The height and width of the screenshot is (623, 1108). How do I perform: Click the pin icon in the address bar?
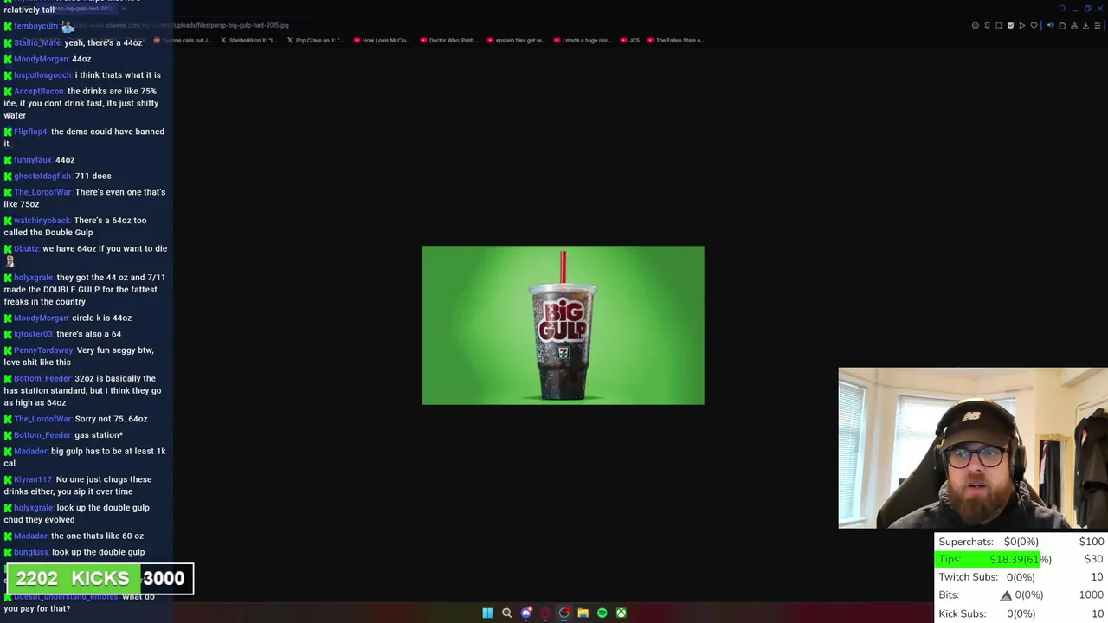[987, 26]
